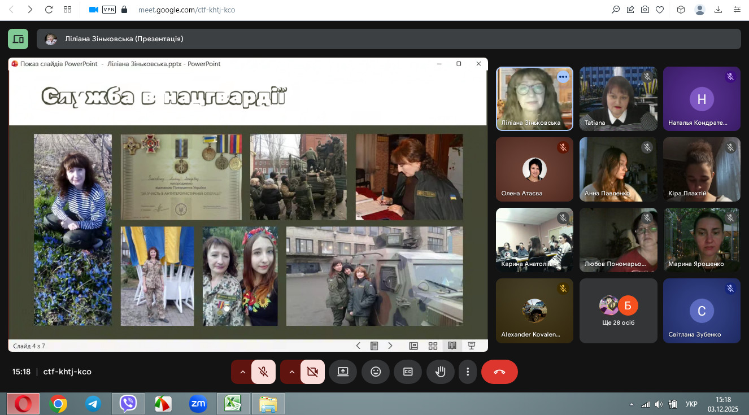Click the share screen button
749x415 pixels.
tap(343, 372)
